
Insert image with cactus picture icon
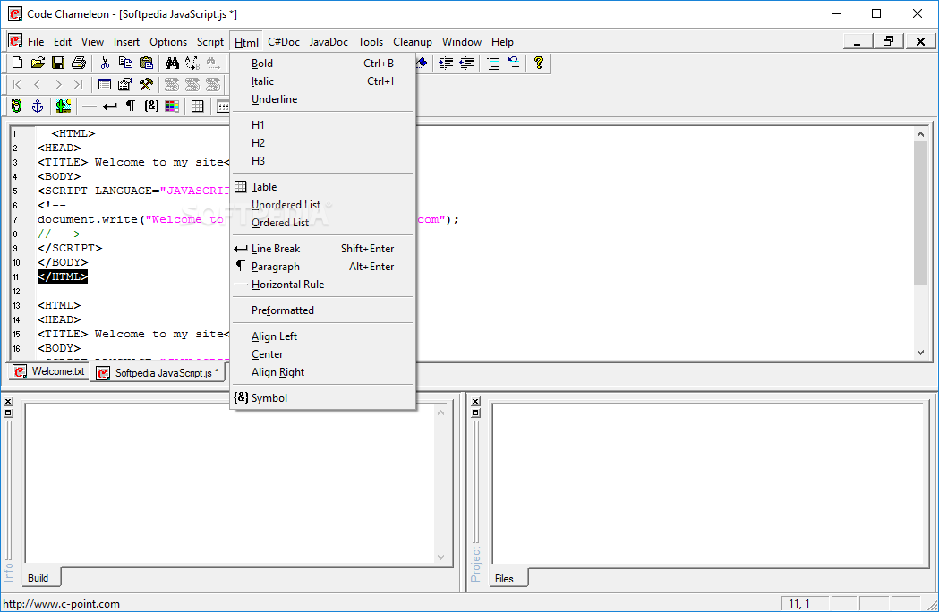pyautogui.click(x=64, y=106)
